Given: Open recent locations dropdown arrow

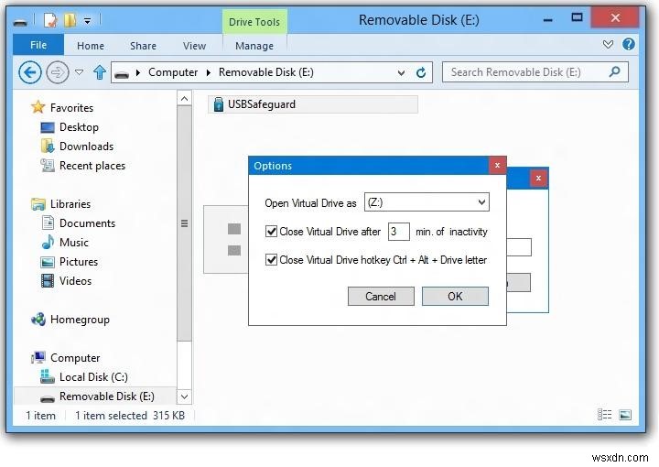Looking at the screenshot, I should click(x=79, y=72).
